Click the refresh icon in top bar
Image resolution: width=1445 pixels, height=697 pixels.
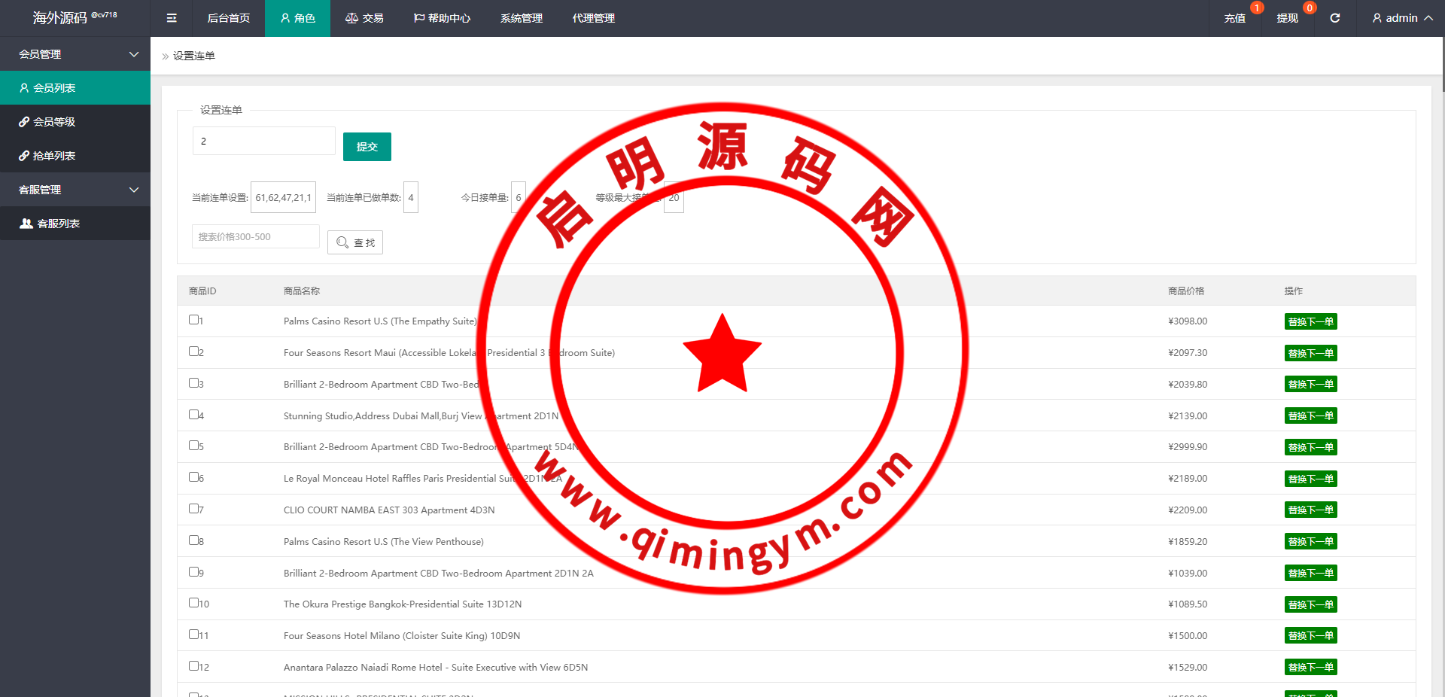tap(1334, 18)
